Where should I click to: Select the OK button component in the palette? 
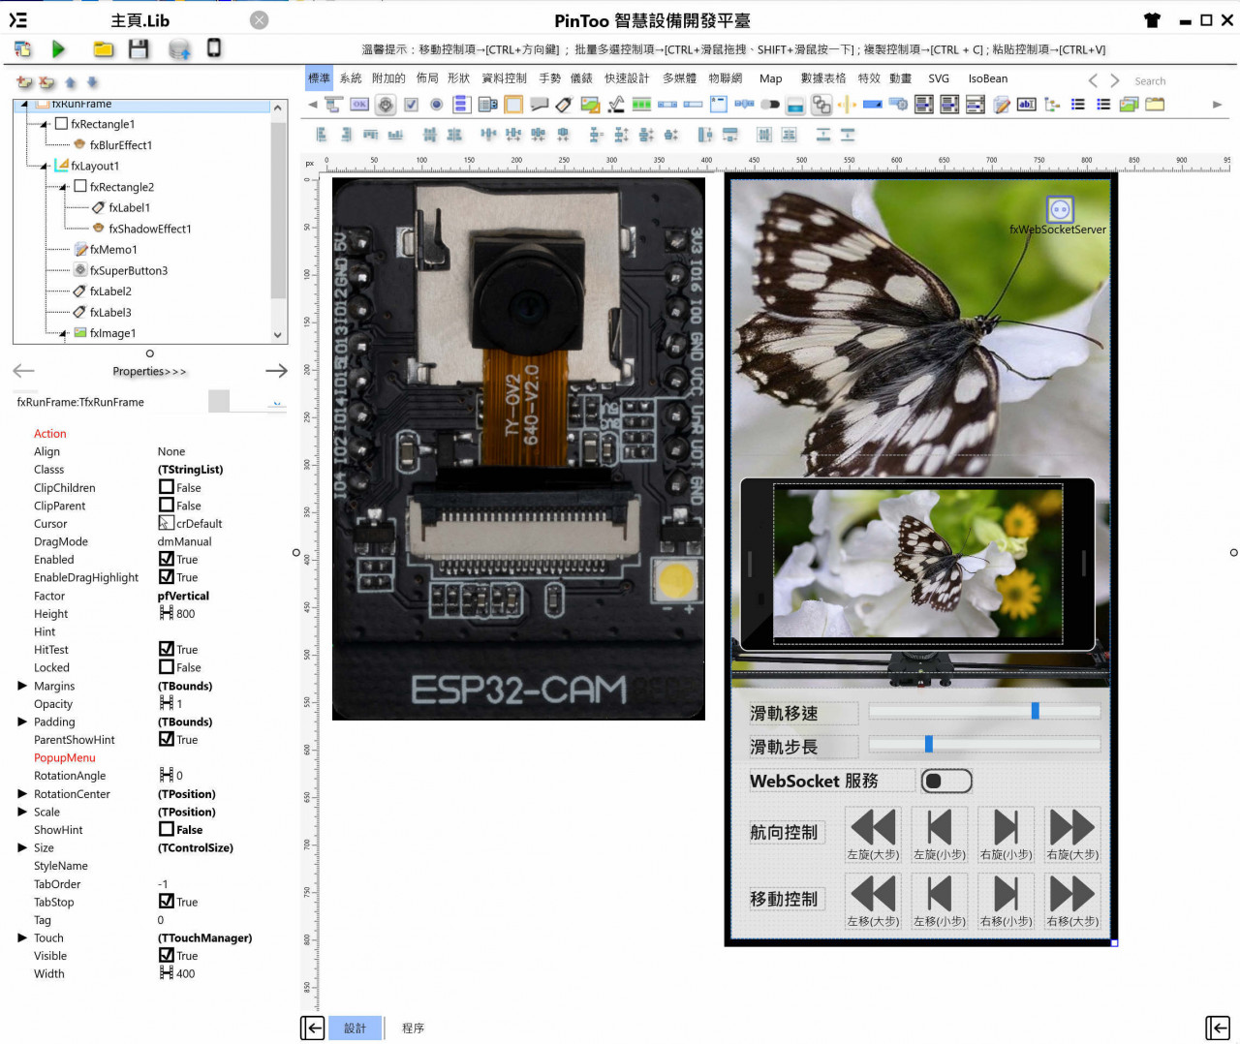(359, 105)
